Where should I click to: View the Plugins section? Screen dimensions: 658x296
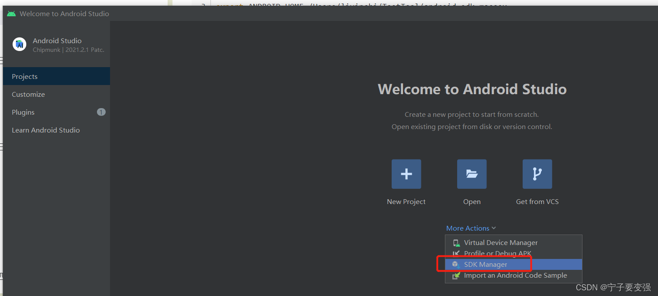[23, 112]
